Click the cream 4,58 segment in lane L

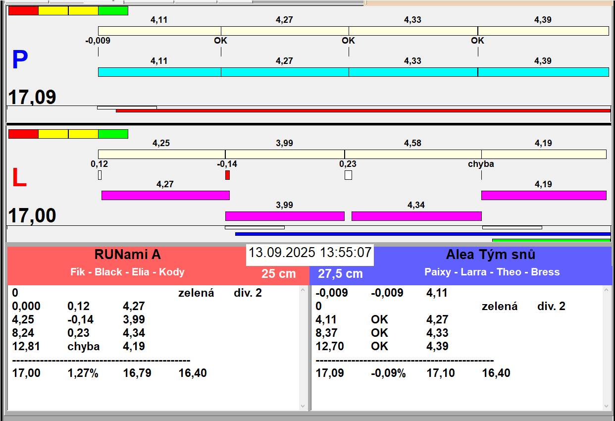pos(413,154)
